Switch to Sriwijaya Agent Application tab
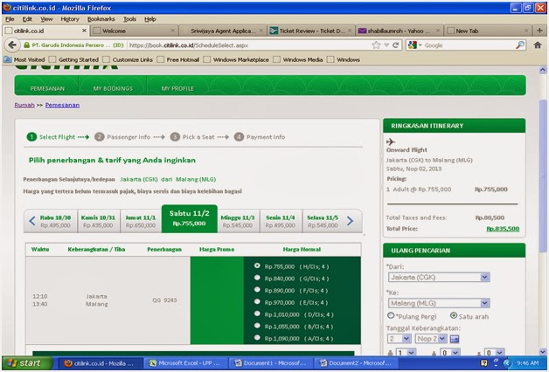This screenshot has height=372, width=549. click(x=223, y=31)
